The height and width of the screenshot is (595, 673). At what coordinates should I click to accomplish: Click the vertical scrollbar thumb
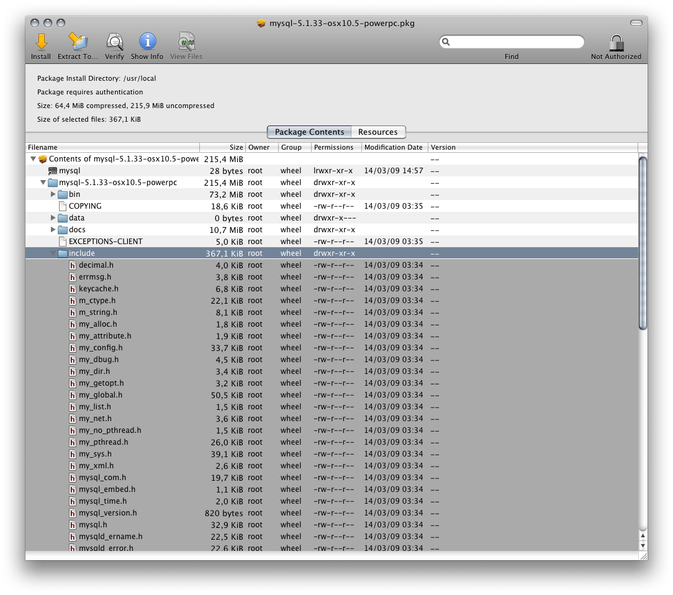pos(643,243)
